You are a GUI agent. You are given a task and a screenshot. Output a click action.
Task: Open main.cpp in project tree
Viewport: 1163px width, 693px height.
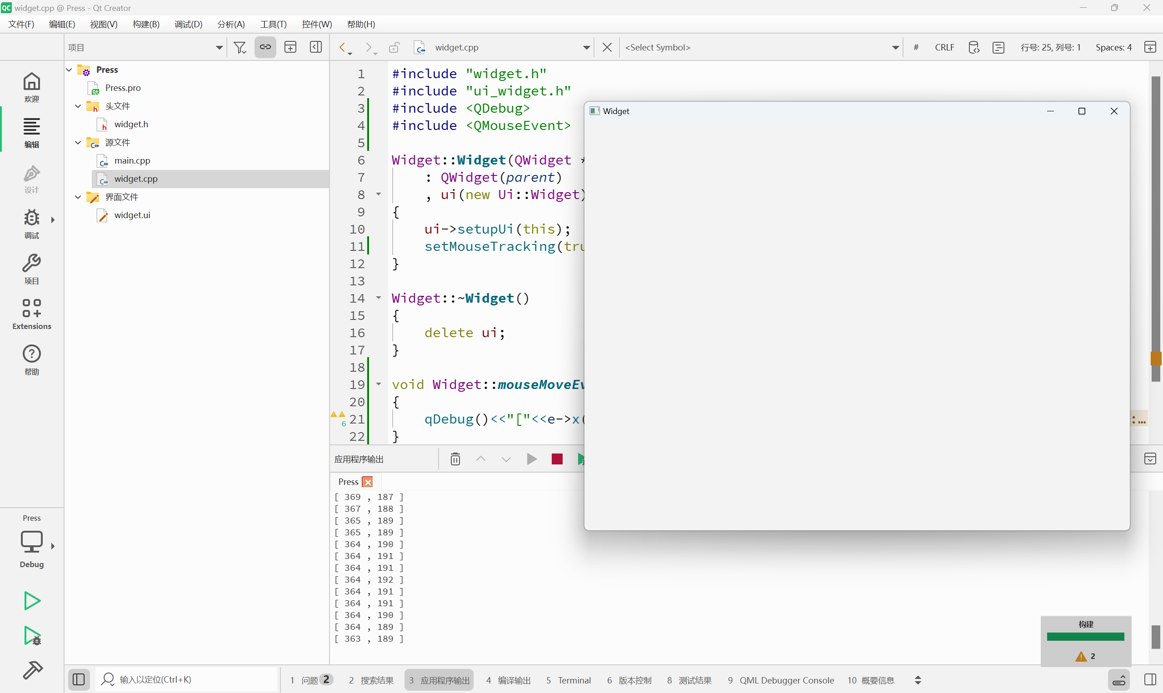[x=132, y=161]
